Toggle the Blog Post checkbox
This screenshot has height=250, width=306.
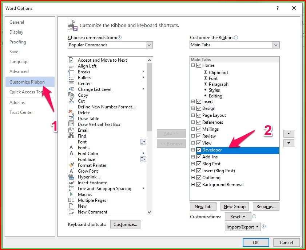(x=199, y=164)
